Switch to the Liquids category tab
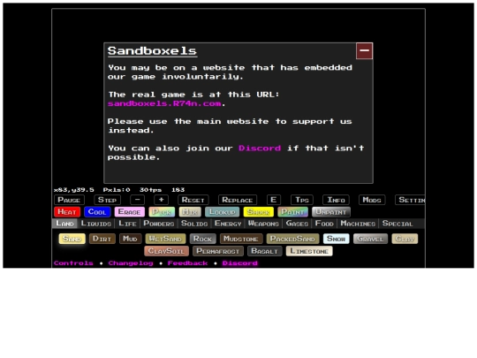The width and height of the screenshot is (477, 358). (96, 224)
